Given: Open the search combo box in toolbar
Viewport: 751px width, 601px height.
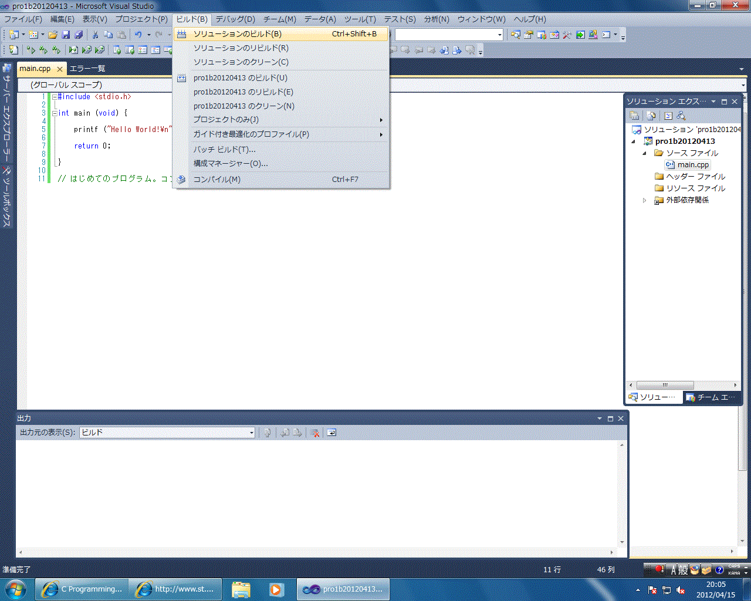Looking at the screenshot, I should (449, 35).
